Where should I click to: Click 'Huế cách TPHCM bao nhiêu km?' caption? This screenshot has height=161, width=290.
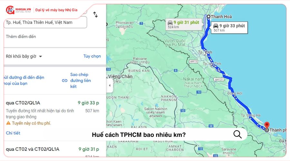tap(139, 135)
